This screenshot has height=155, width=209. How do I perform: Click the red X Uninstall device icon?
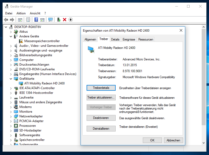[x=65, y=20]
